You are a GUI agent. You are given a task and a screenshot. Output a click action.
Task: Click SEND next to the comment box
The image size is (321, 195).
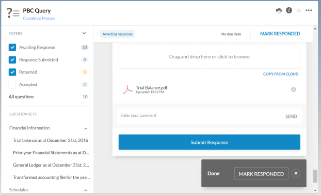(x=291, y=116)
